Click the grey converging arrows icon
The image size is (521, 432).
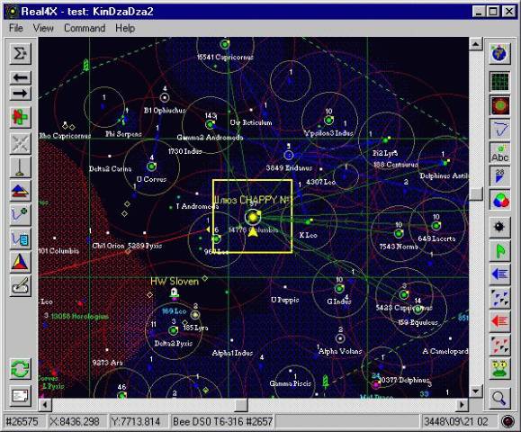pyautogui.click(x=21, y=144)
